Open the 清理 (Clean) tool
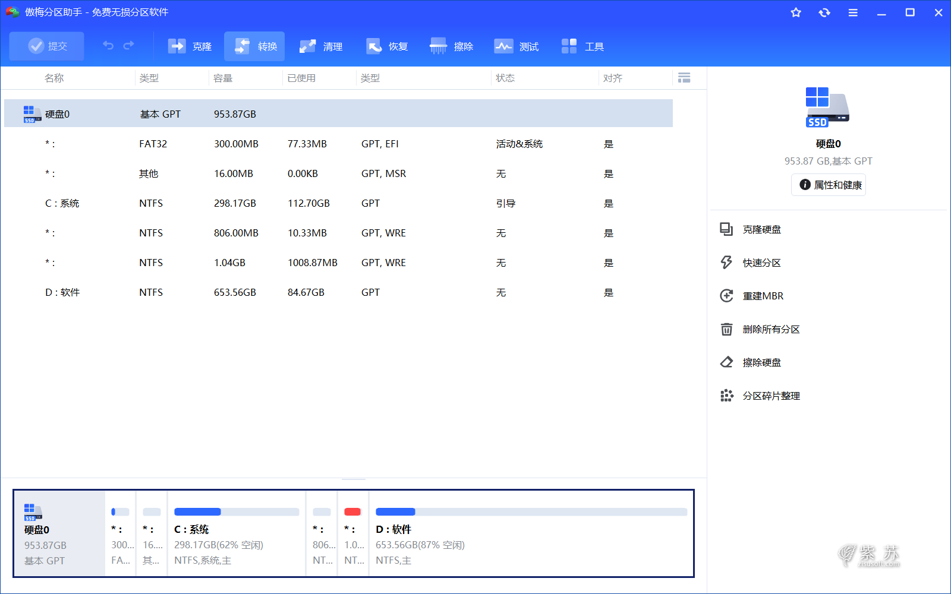The height and width of the screenshot is (594, 951). point(320,46)
